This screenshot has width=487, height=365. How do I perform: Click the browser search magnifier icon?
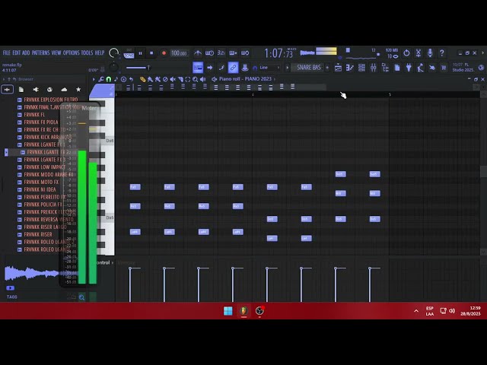[81, 297]
